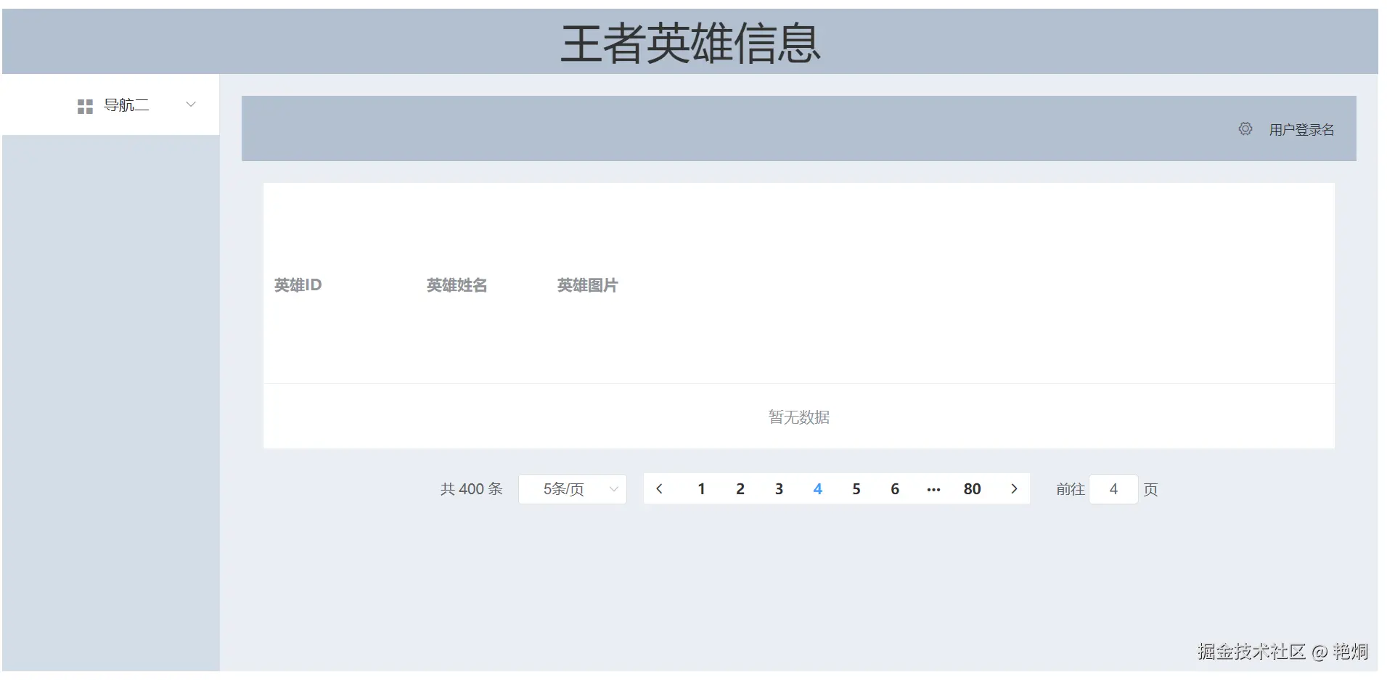Click the 用户登录名 label in the top bar
The width and height of the screenshot is (1387, 680).
(x=1302, y=128)
